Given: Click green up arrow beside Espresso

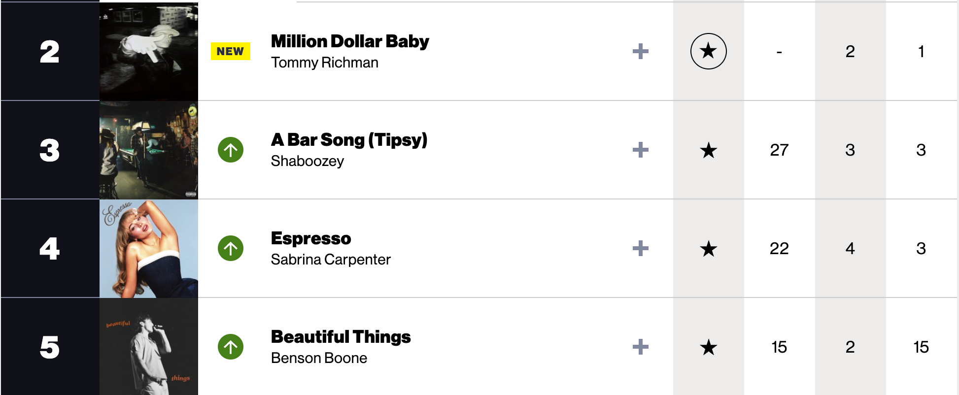Looking at the screenshot, I should [231, 248].
